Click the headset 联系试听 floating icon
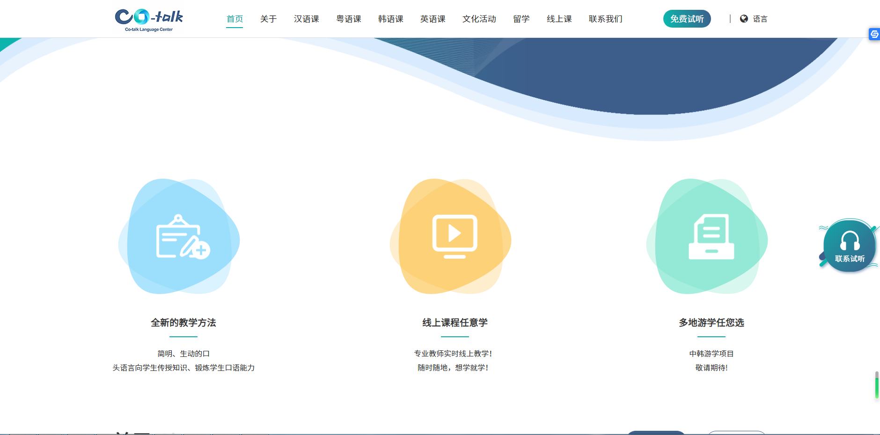This screenshot has width=880, height=435. click(849, 246)
